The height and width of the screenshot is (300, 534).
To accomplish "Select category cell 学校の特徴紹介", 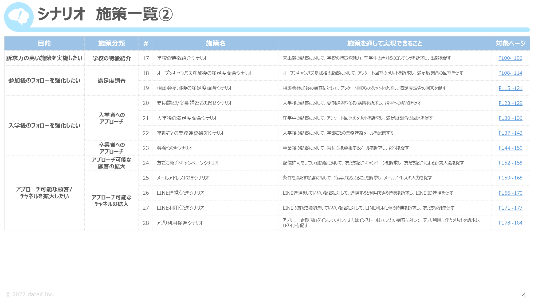I will 112,58.
